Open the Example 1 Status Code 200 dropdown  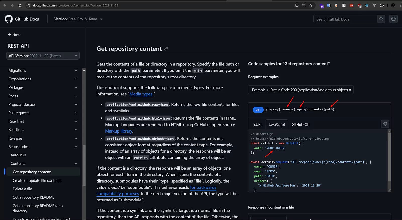point(301,90)
